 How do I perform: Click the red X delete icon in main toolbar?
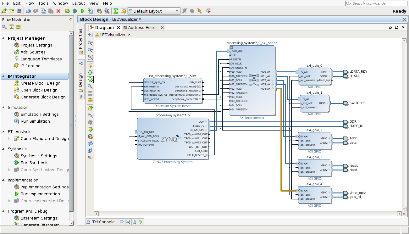(58, 11)
